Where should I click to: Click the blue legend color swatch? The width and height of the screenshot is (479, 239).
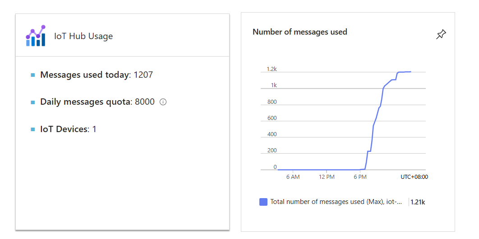click(263, 202)
